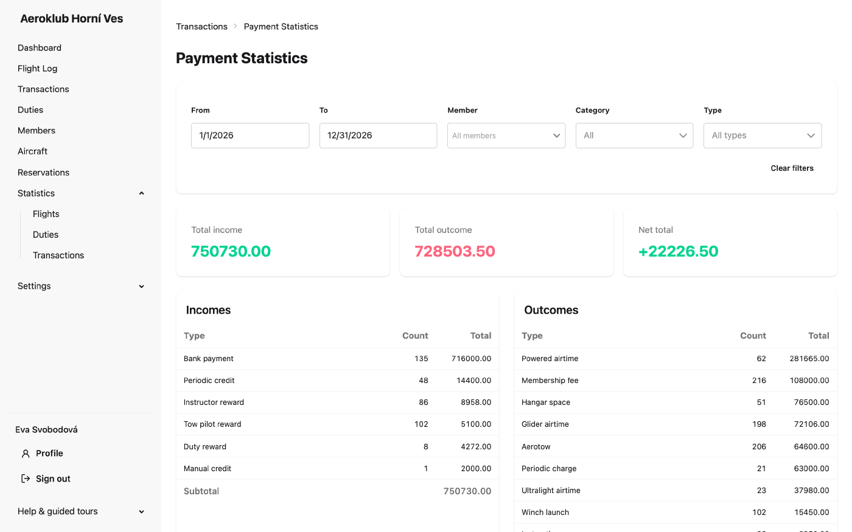Click the Subtotal 750730.00 value
This screenshot has height=532, width=852.
467,491
